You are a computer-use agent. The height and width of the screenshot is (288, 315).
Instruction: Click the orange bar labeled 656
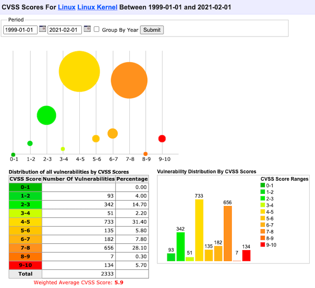[x=227, y=234]
